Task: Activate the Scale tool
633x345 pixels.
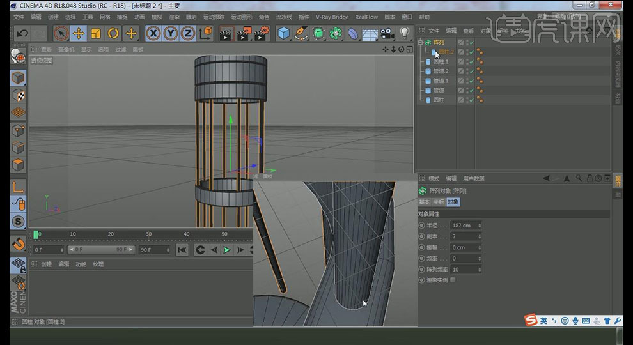Action: tap(96, 33)
